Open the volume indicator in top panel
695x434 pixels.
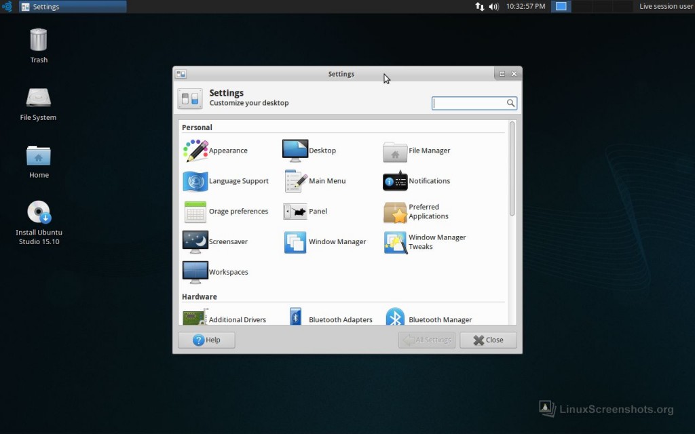click(493, 7)
